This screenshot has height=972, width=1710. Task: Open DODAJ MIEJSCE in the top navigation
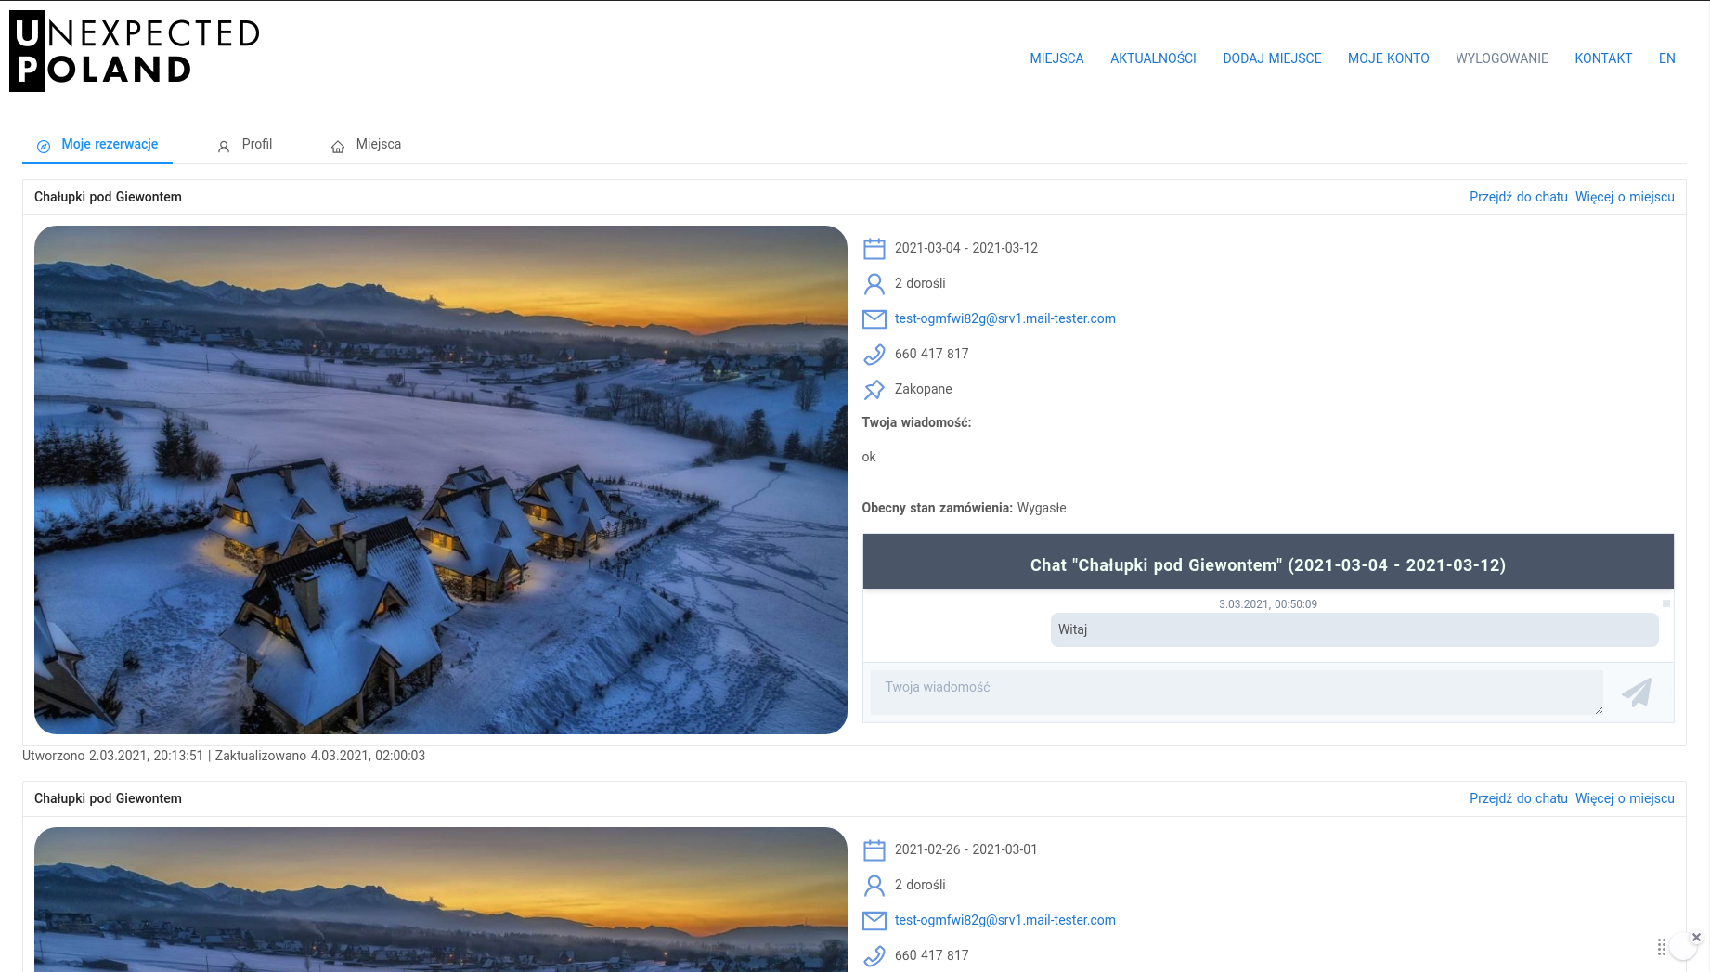(1272, 58)
